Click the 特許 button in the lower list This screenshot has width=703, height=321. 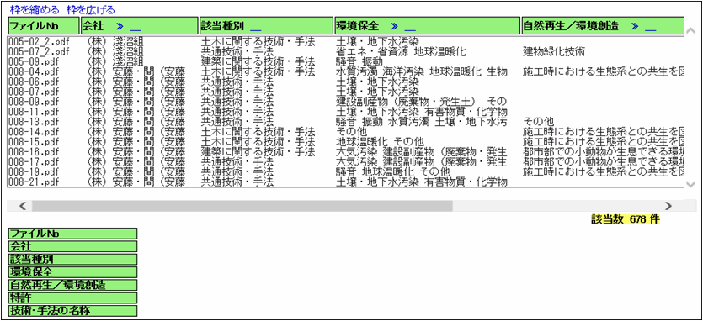pyautogui.click(x=72, y=298)
